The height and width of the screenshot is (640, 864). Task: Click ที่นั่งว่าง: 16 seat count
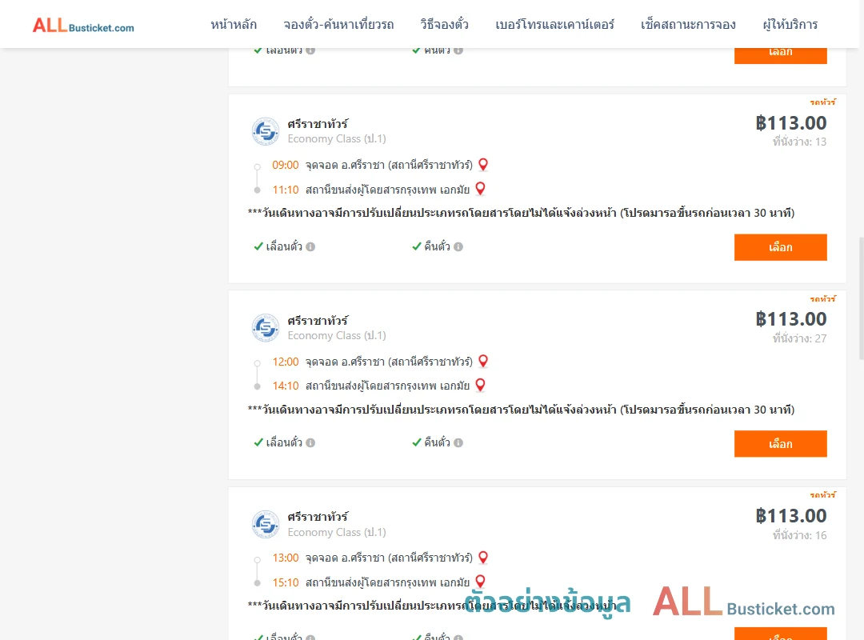[799, 535]
